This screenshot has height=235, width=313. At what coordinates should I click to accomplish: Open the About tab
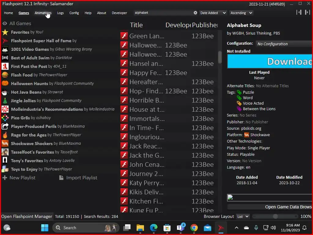point(101,13)
